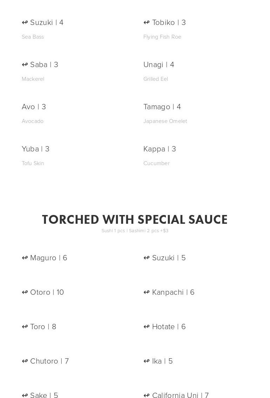Click the arrow icon beside Hotate
Image resolution: width=270 pixels, height=398 pixels.
coord(147,327)
